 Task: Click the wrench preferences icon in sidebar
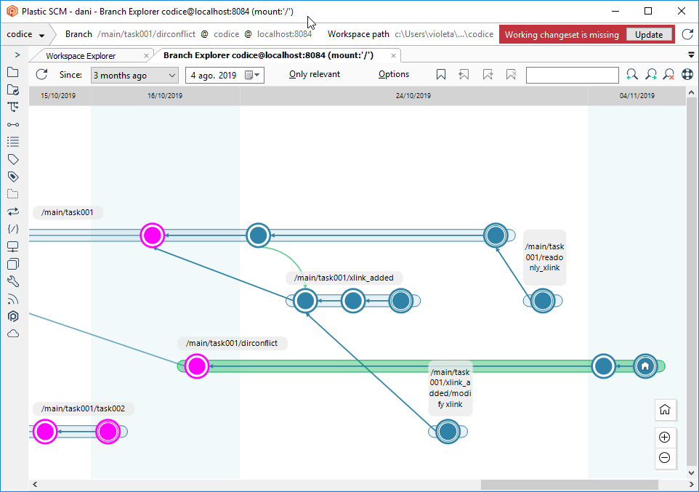tap(13, 281)
